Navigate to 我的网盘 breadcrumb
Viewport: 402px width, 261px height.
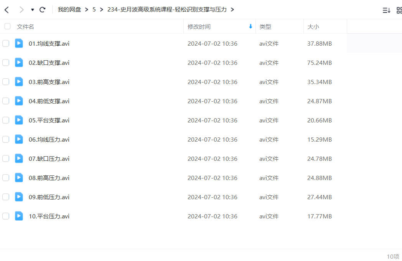[x=69, y=10]
